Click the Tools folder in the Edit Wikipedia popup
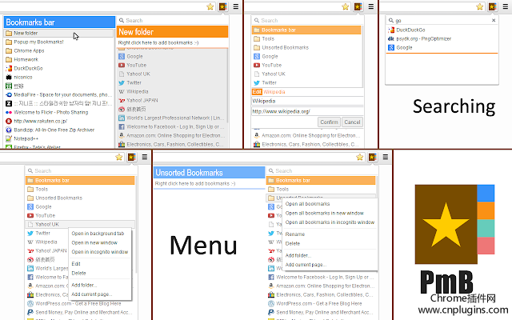This screenshot has width=512, height=320. (x=307, y=38)
